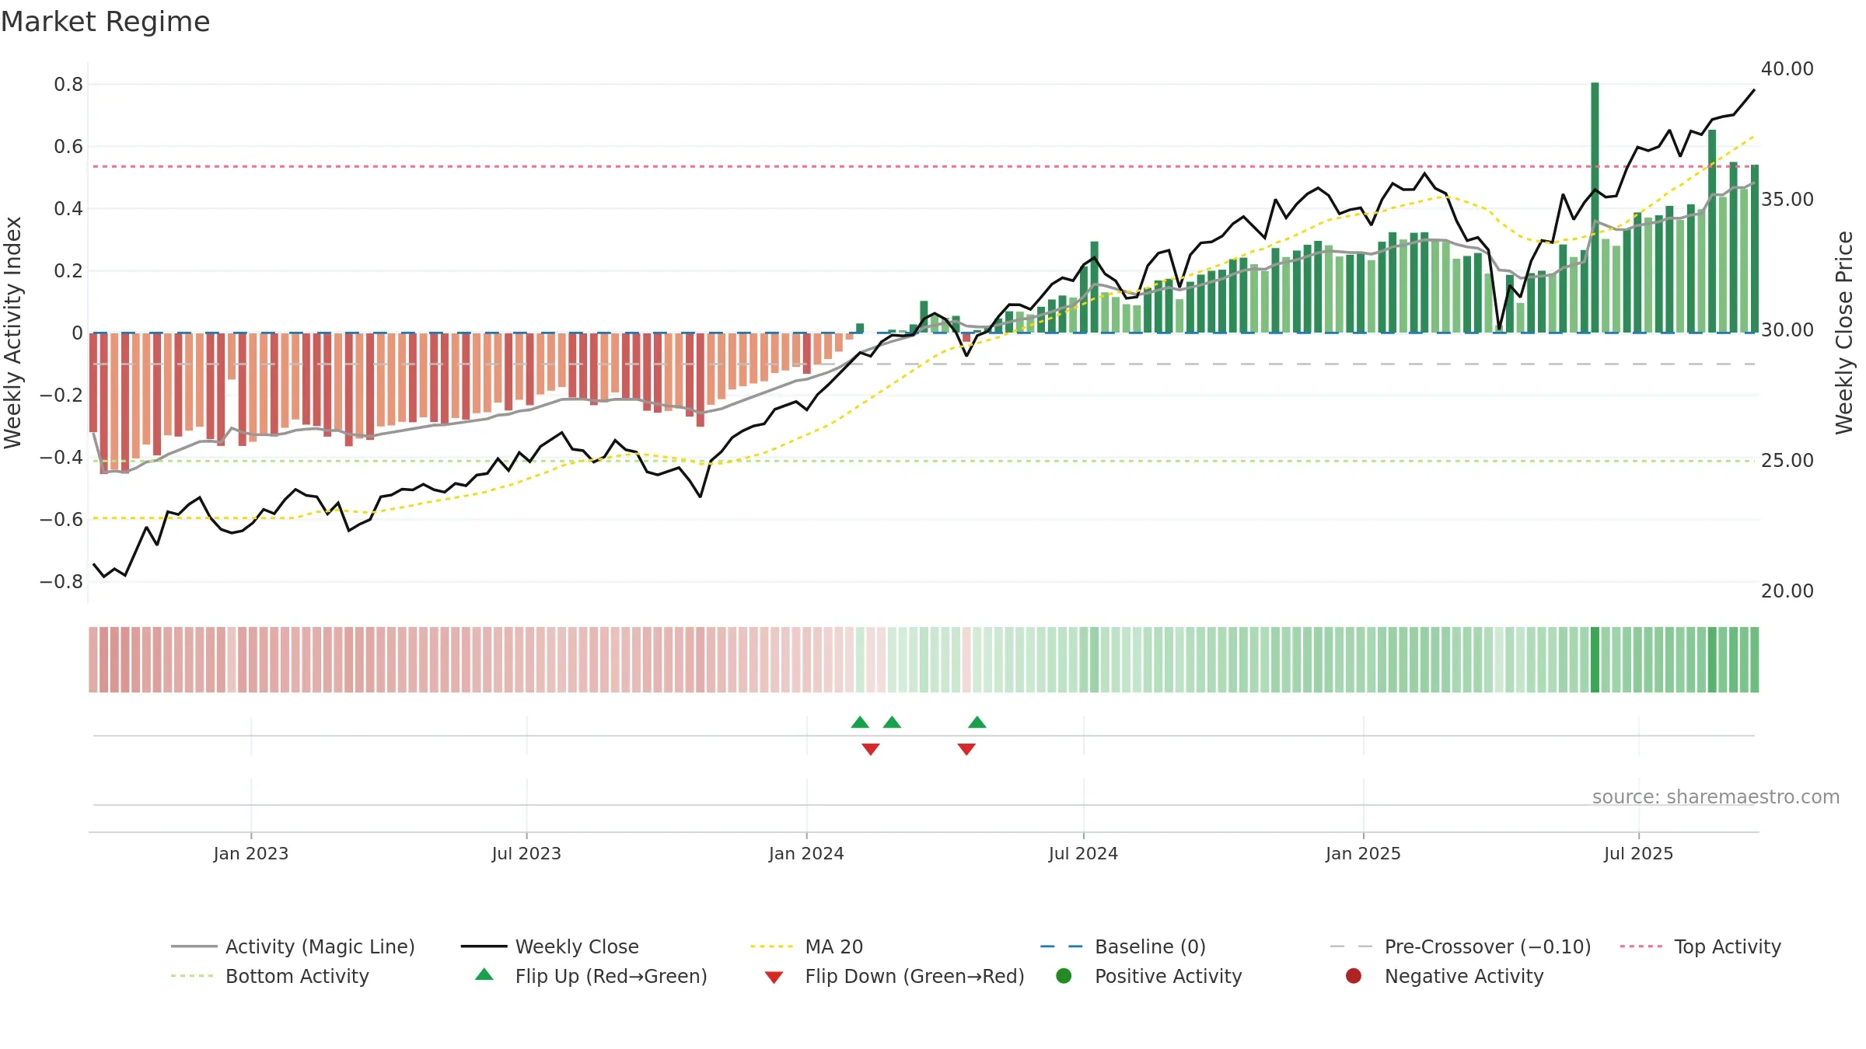Screen dimensions: 1866x1049
Task: Select the left red flip-down triangle marker
Action: [x=871, y=749]
